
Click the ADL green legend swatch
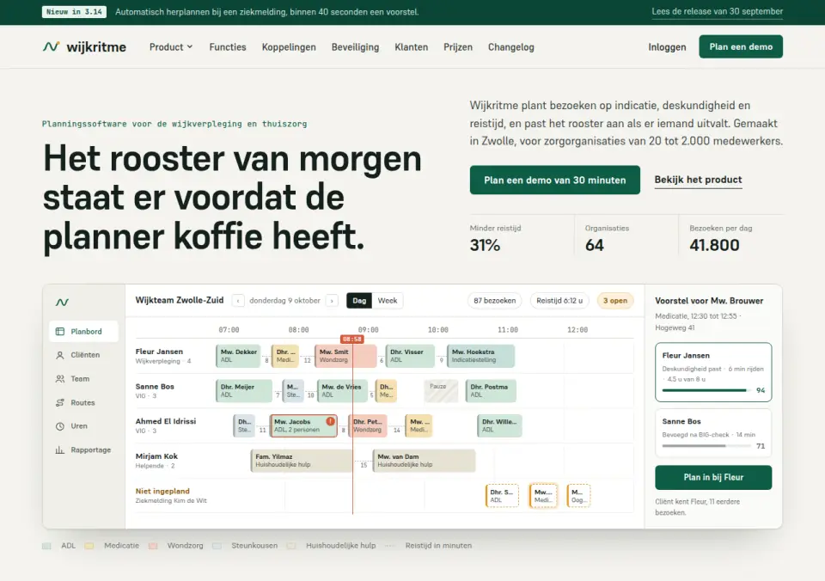46,546
